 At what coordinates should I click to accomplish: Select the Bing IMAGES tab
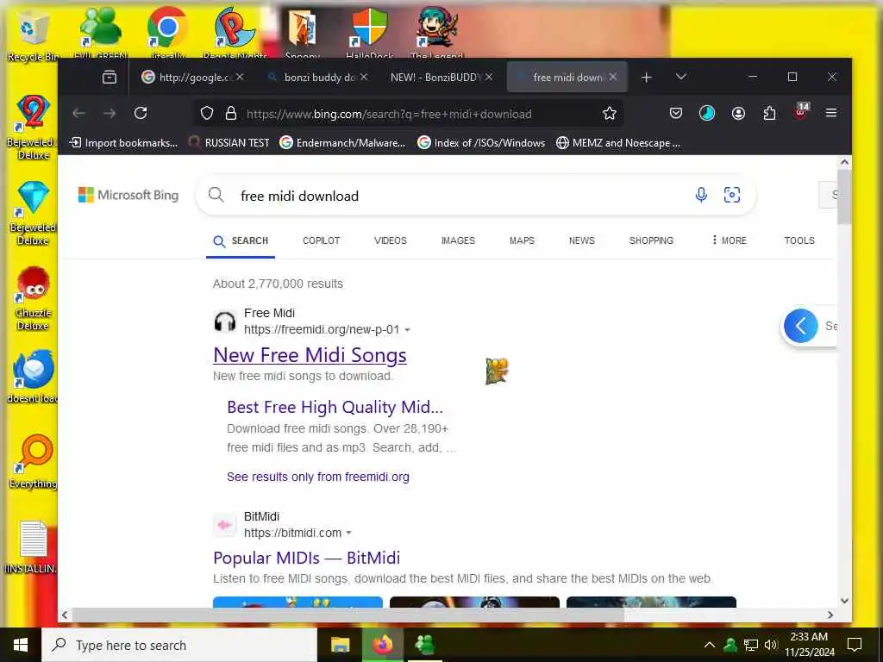pos(458,240)
